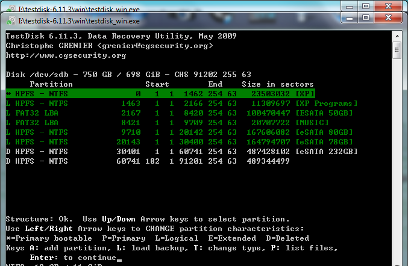Click the front window title 'I:\testdisk-6.11.3\win\testdisk_win.exe'
Viewport: 408px width, 266px height.
(79, 21)
